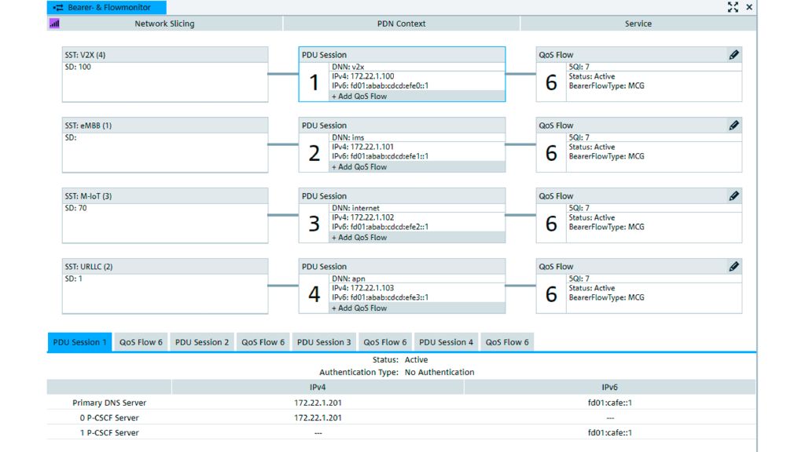Click the arrows icon in the Bearer- & Flowmonitor title
The image size is (805, 452).
[58, 7]
